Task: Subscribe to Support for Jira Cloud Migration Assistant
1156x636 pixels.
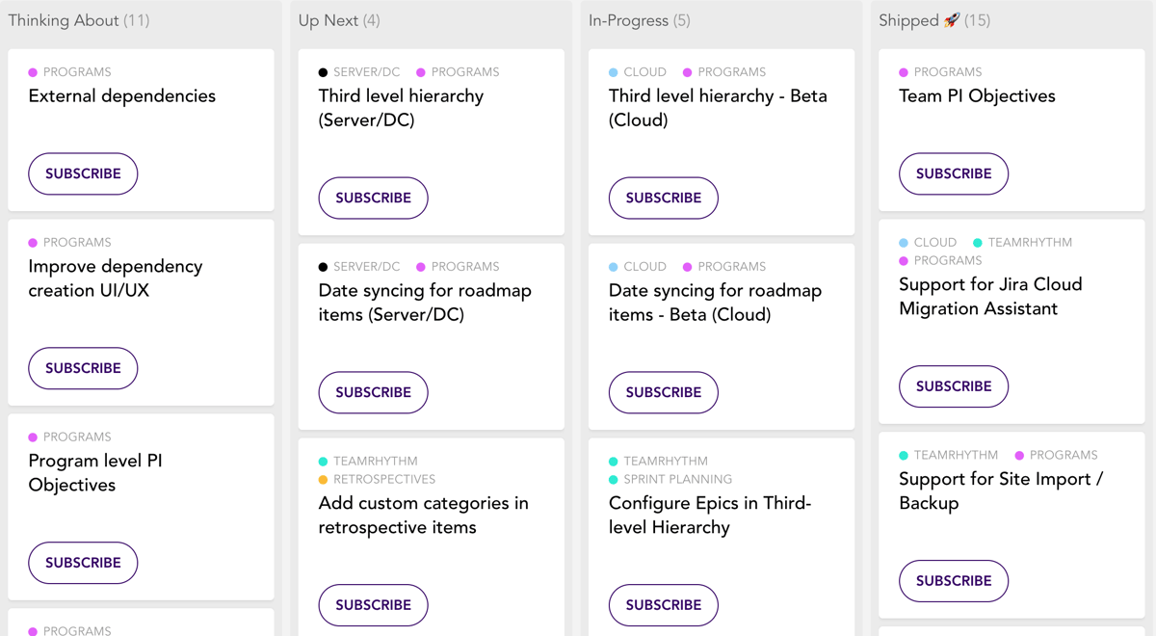Action: (954, 386)
